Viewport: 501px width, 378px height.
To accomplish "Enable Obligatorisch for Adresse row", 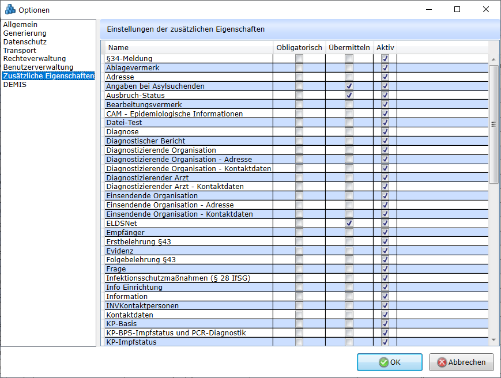I will pos(299,77).
